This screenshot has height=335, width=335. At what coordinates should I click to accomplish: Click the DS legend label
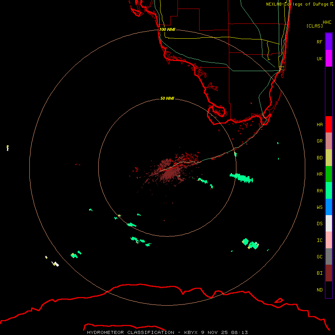(319, 224)
